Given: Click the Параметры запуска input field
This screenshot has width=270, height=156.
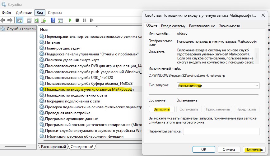Looking at the screenshot, I should point(221,131).
